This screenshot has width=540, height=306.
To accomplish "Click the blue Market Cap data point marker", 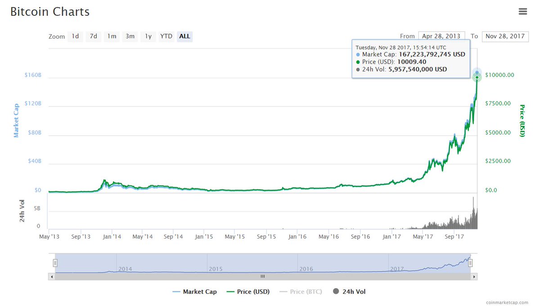I will (477, 72).
